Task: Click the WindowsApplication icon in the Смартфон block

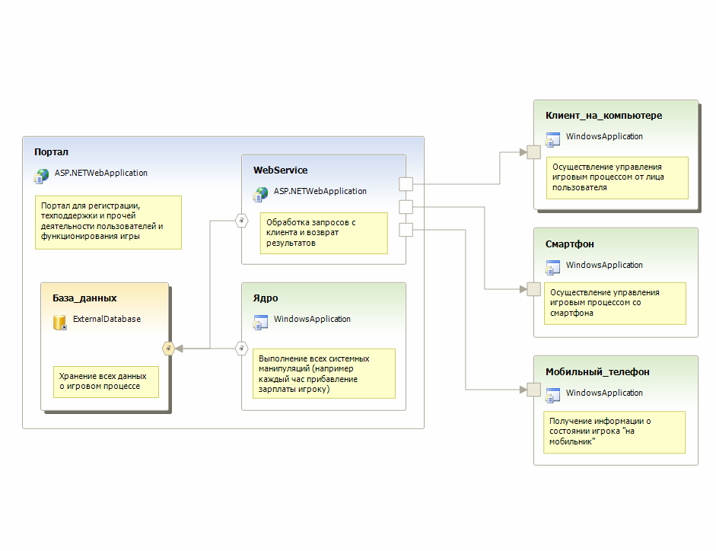Action: click(552, 268)
